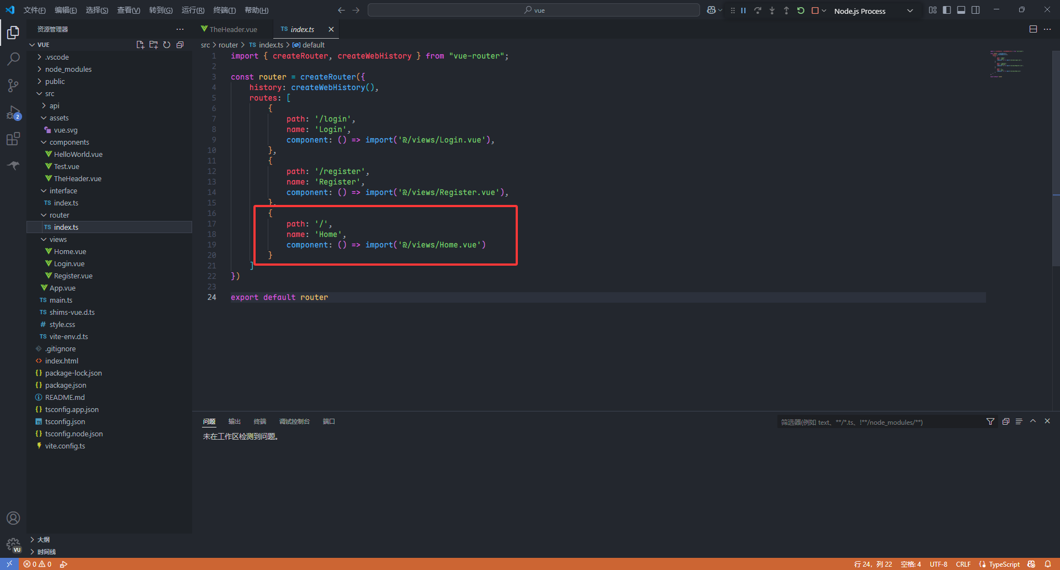Restart the debug session

801,10
